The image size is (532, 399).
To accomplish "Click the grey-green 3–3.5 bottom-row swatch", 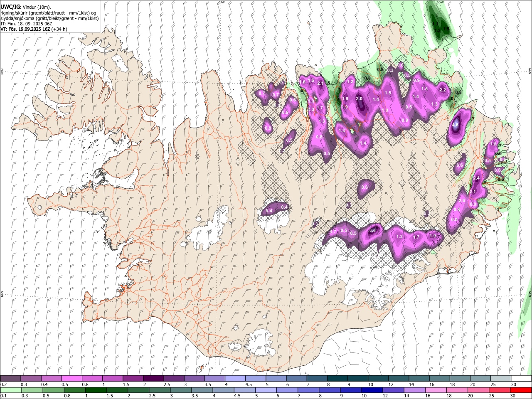I will click(181, 390).
